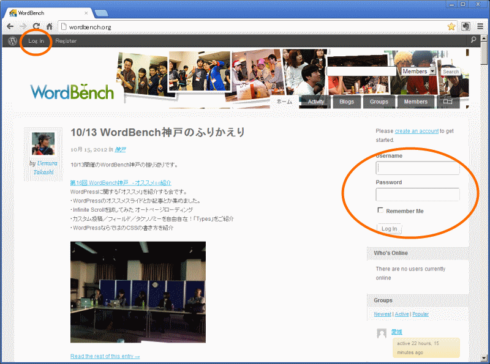The height and width of the screenshot is (364, 490).
Task: Minimize the Chrome window
Action: pos(451,4)
